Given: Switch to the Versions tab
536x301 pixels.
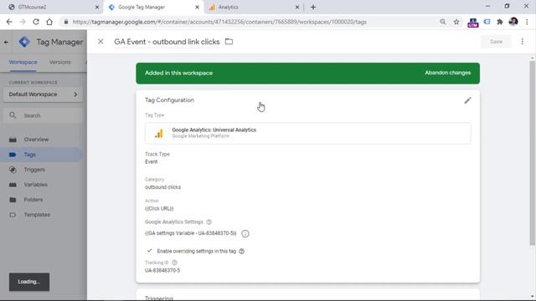Looking at the screenshot, I should [59, 62].
